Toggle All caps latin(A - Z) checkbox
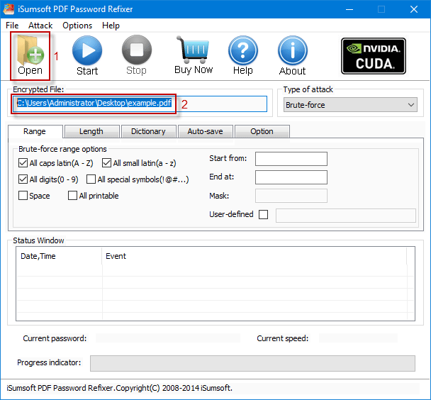Screen dimensions: 431x400 click(x=23, y=163)
